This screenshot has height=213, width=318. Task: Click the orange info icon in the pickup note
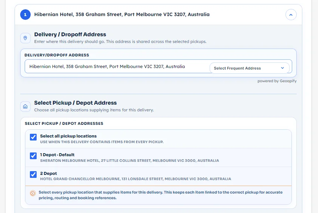click(x=33, y=193)
